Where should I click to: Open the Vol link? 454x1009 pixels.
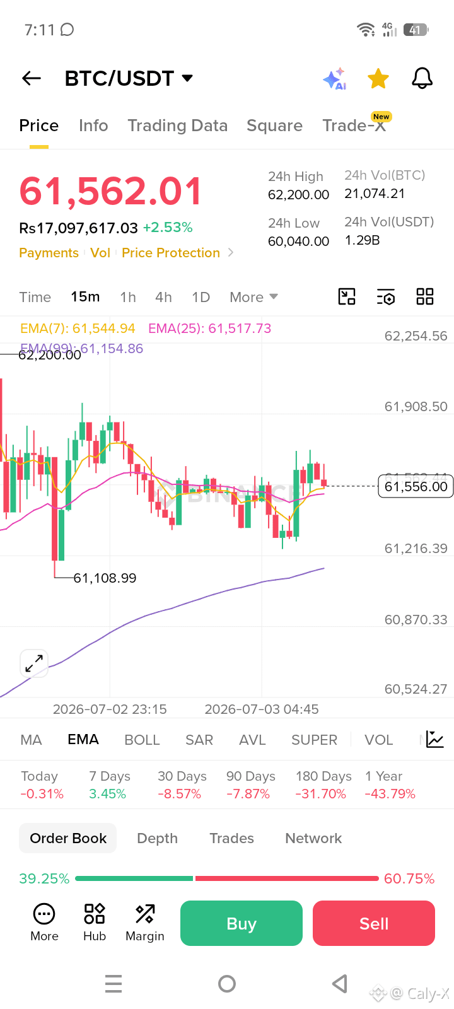(x=100, y=253)
